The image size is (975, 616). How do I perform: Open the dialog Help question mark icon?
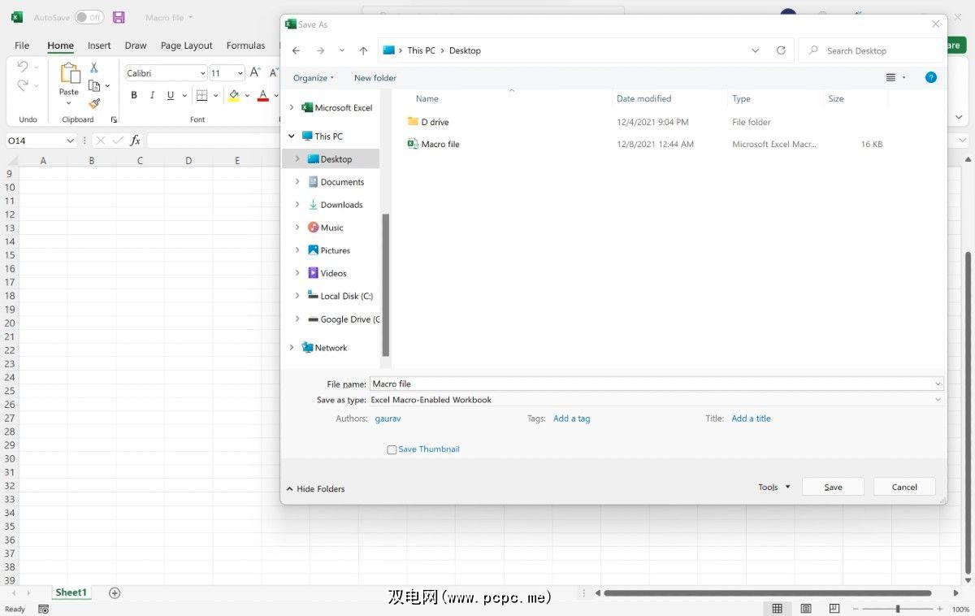click(931, 77)
